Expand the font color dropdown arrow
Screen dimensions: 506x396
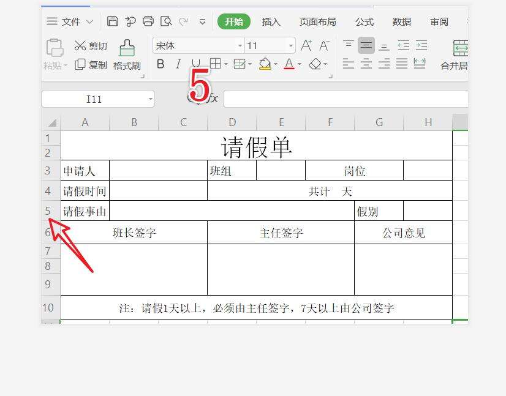click(x=300, y=64)
